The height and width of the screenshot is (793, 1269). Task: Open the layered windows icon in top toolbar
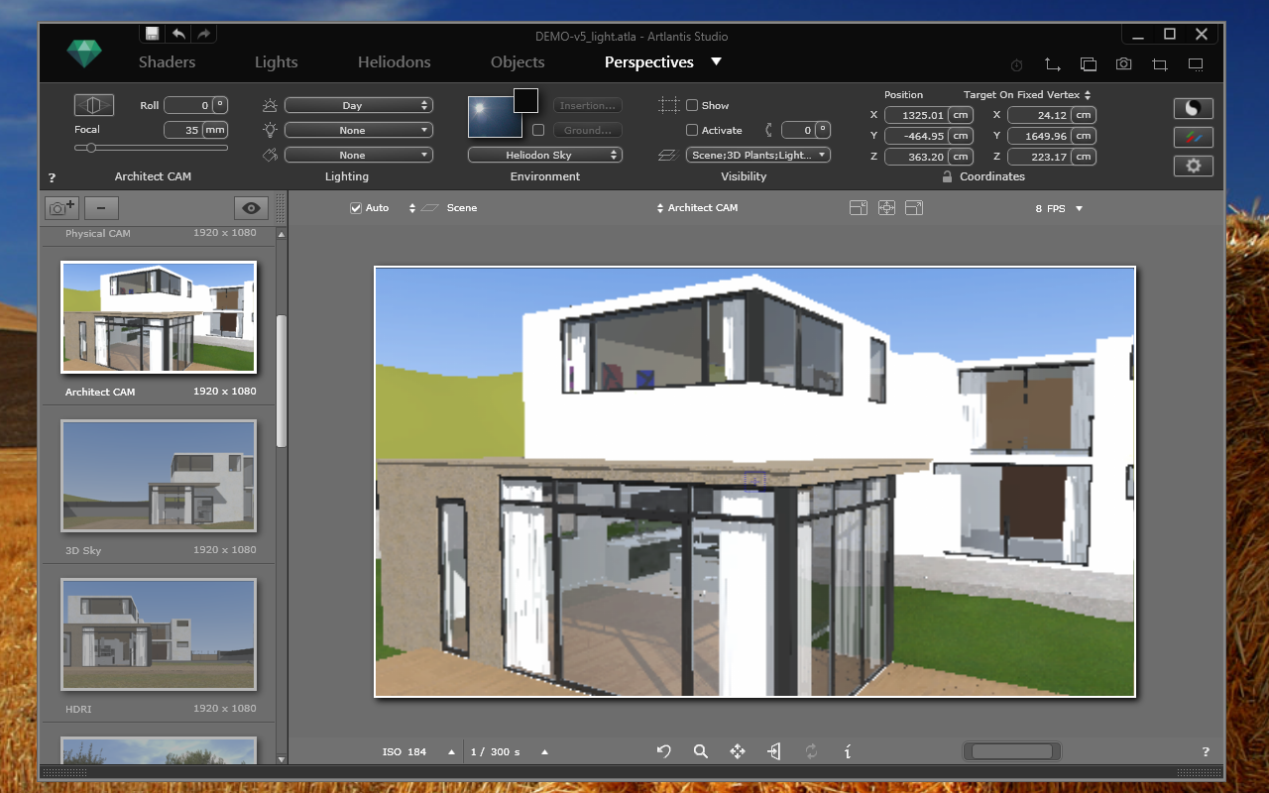pos(1088,64)
